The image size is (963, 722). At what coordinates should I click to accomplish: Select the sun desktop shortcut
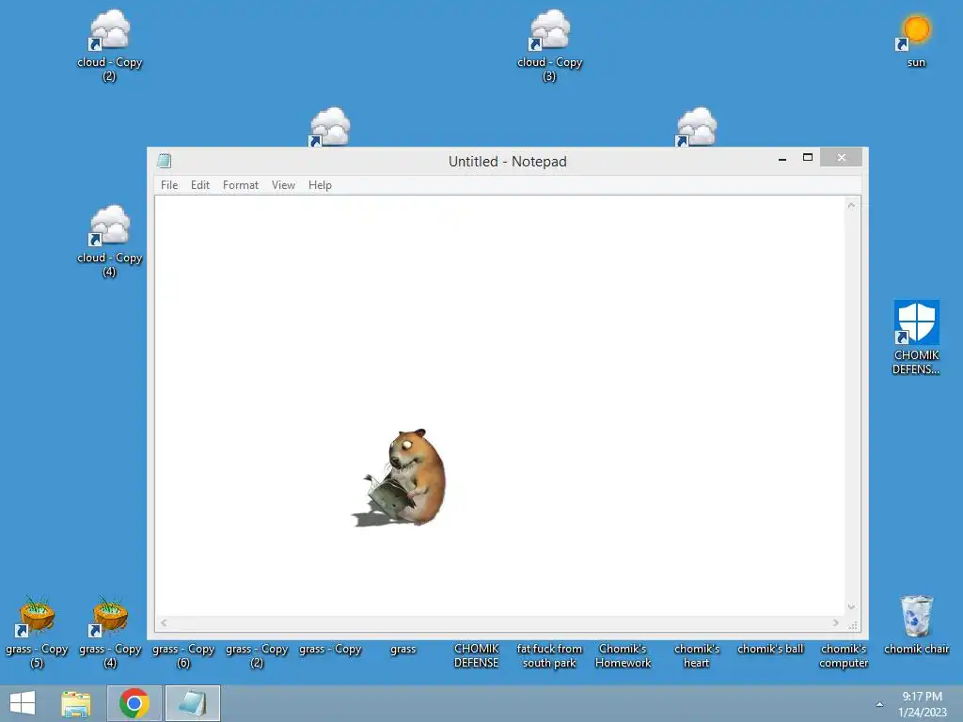click(916, 41)
